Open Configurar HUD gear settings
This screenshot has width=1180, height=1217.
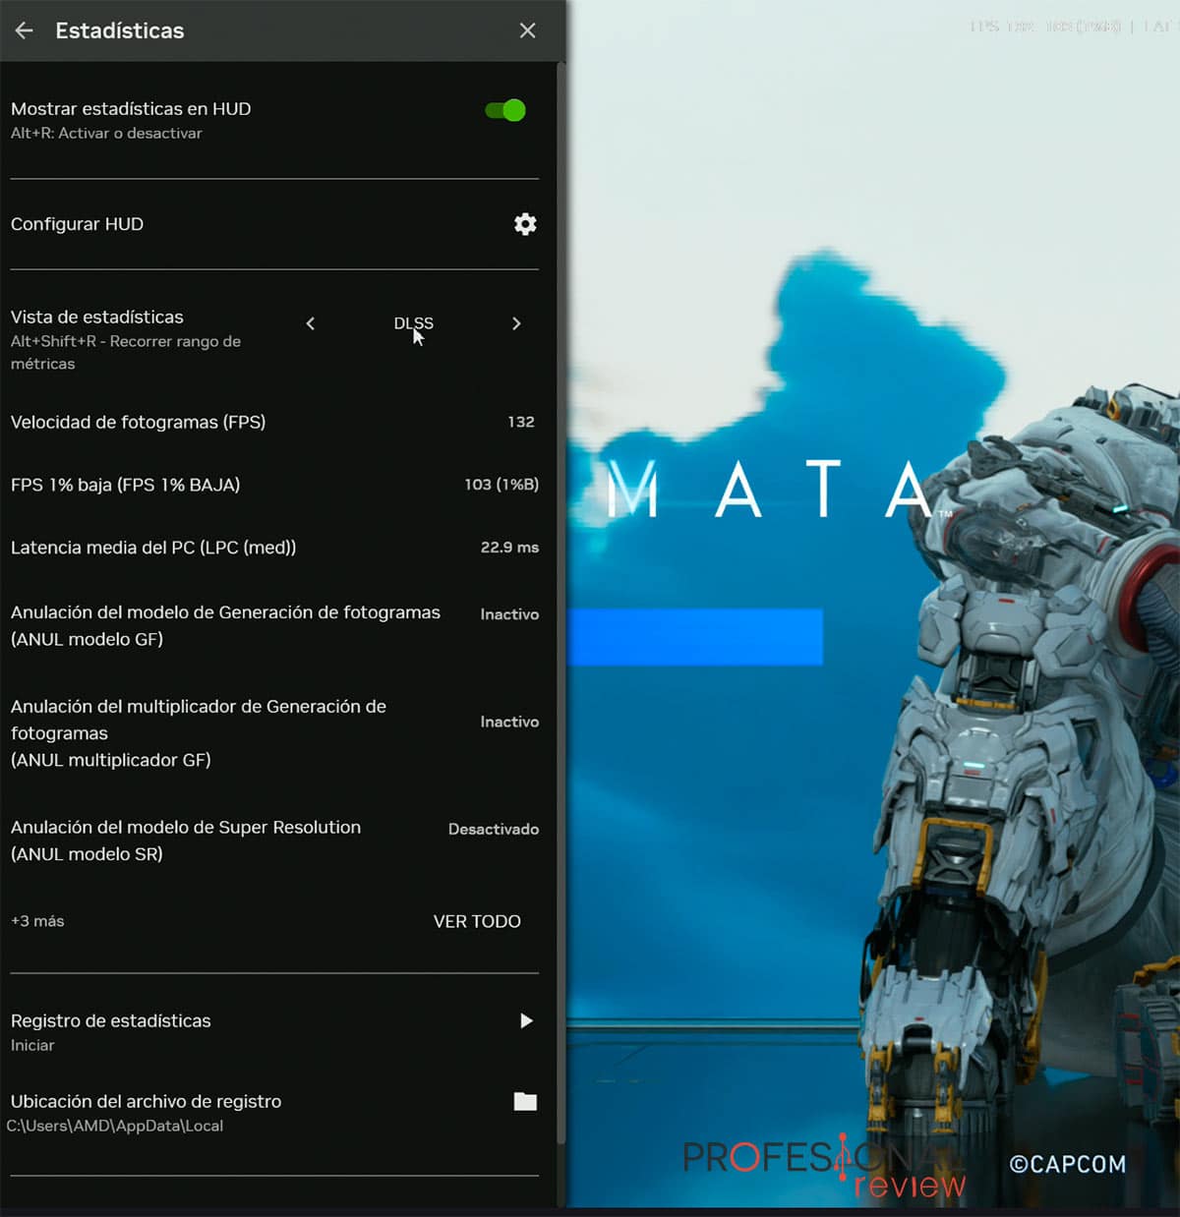(x=525, y=224)
